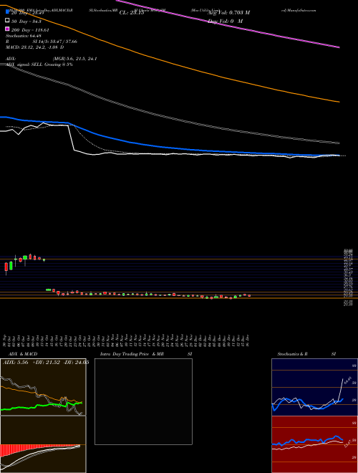Click the 'Intra Day Trading Price & MRSI' title
The image size is (358, 473).
[x=147, y=354]
